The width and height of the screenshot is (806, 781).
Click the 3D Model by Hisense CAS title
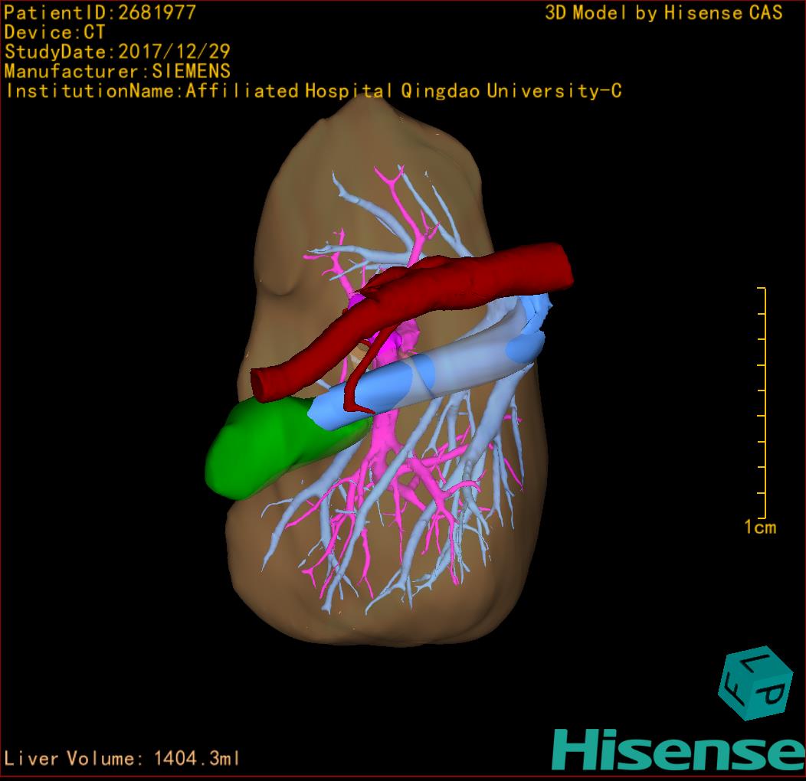click(x=663, y=13)
